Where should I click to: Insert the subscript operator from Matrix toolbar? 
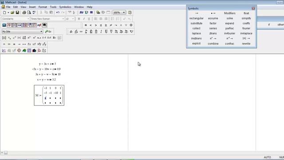point(9,38)
